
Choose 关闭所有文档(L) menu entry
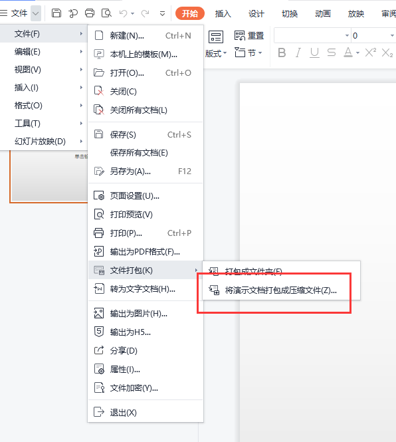pos(146,110)
